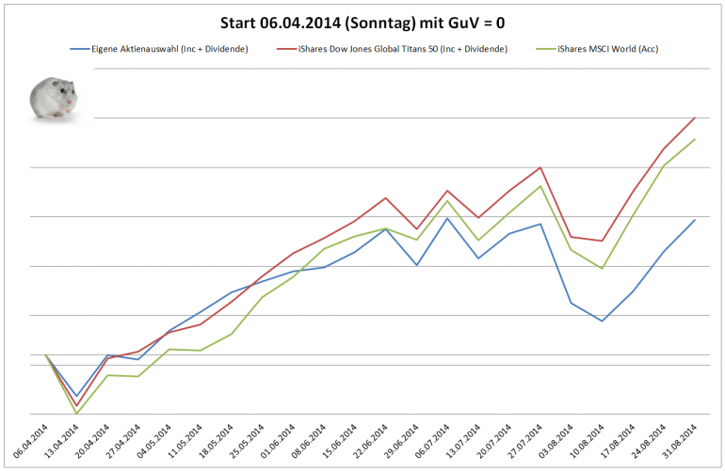This screenshot has height=471, width=725.
Task: Select the chart title 'Start 06.04.2014 (Sonntag) mit GuV = 0'
Action: click(362, 24)
